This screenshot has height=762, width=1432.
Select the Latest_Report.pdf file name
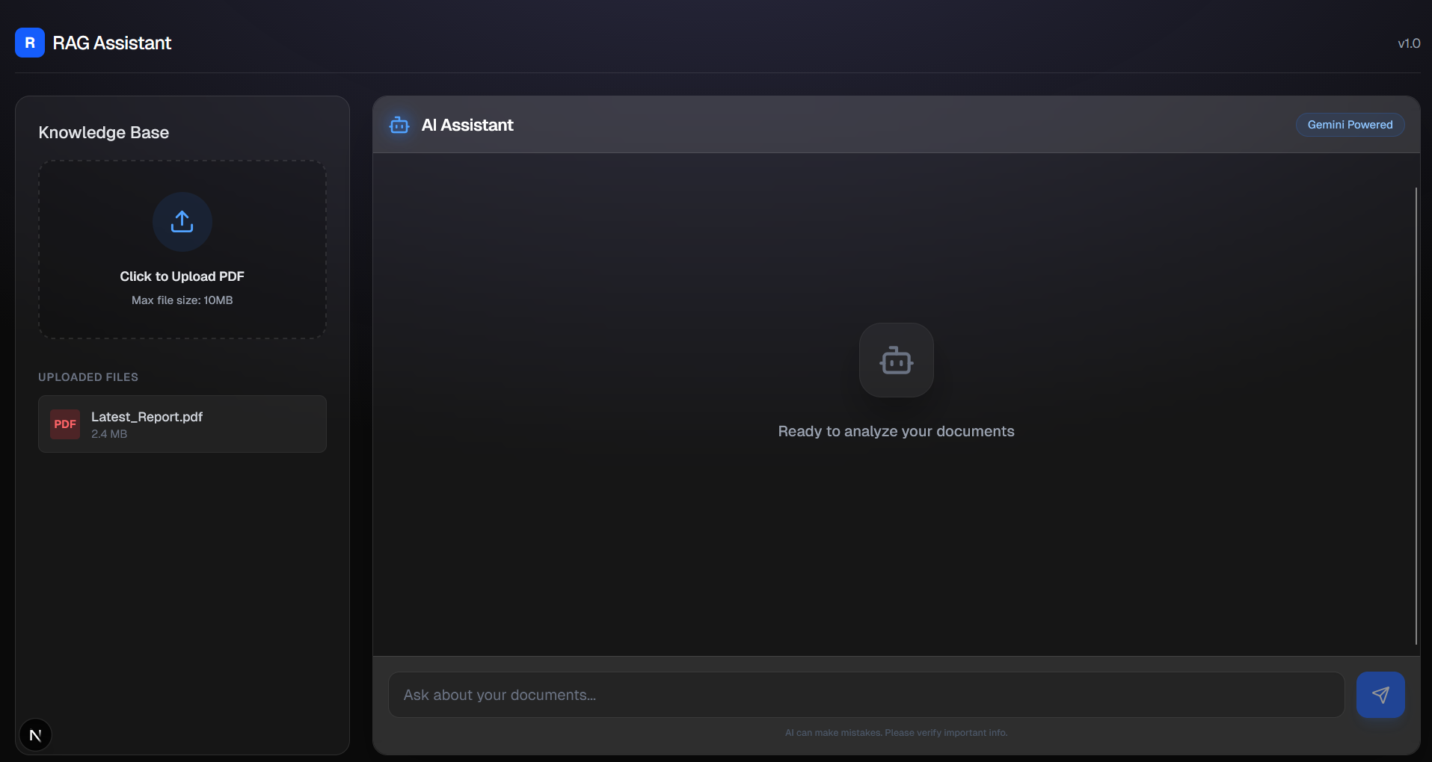point(147,417)
